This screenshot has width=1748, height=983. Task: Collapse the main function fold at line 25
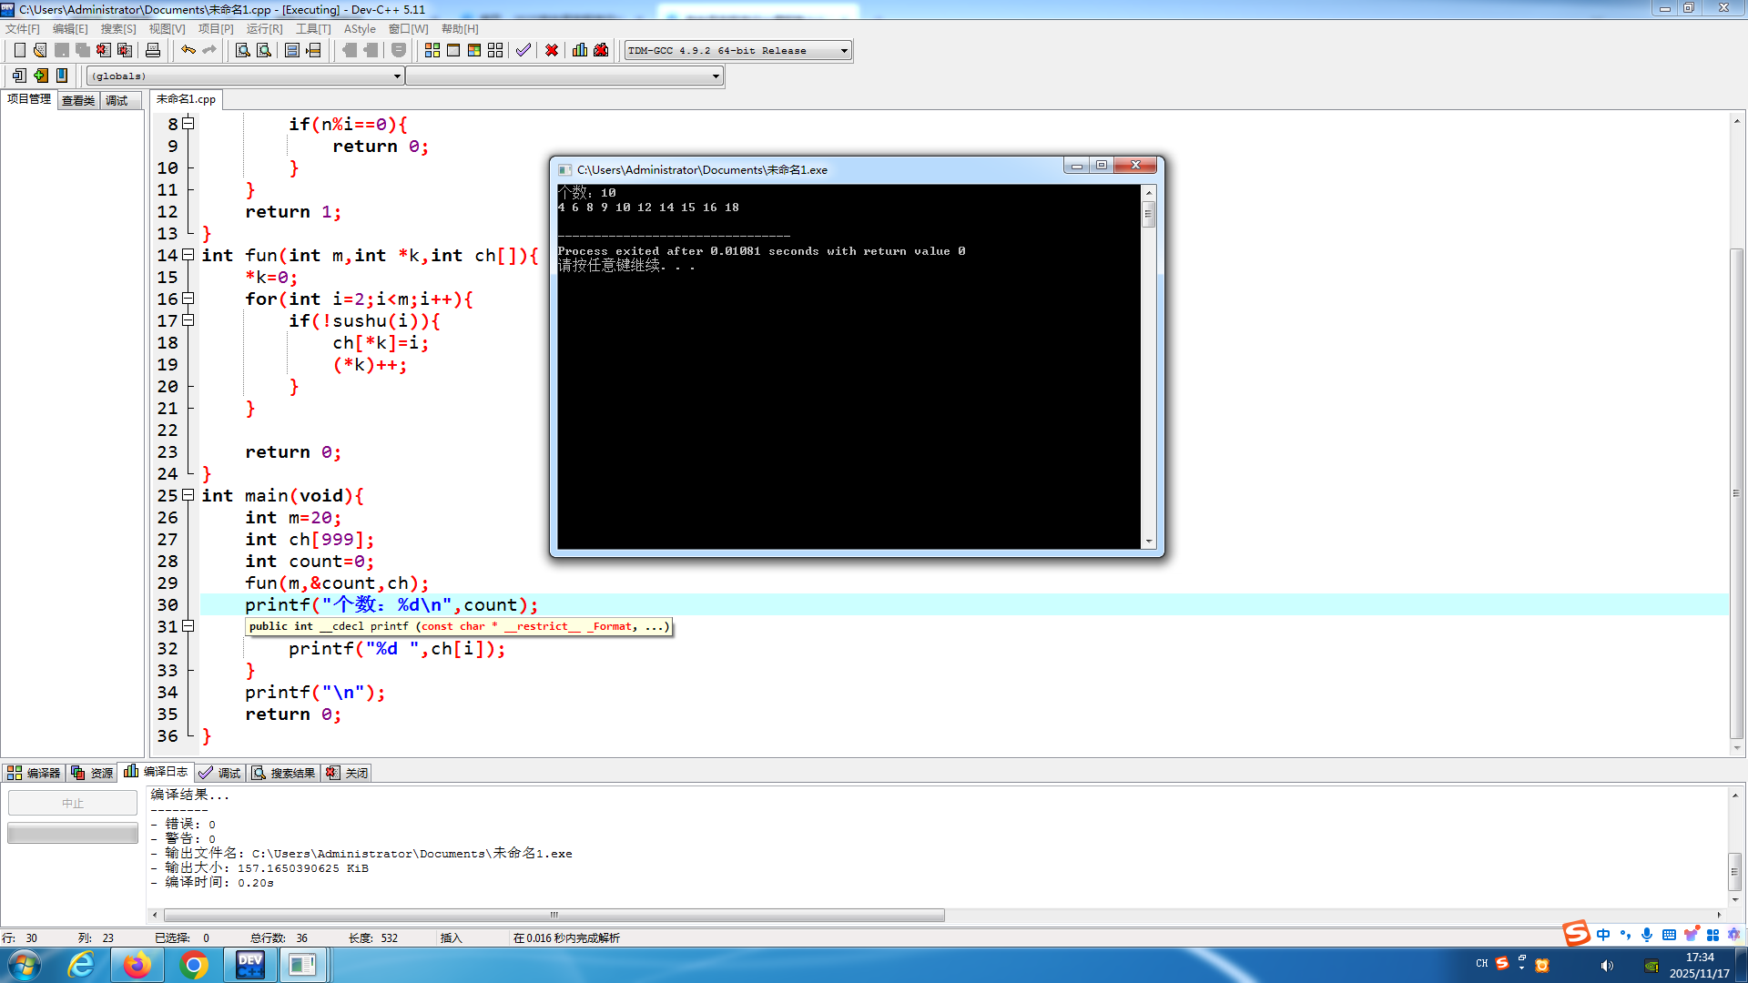point(188,495)
